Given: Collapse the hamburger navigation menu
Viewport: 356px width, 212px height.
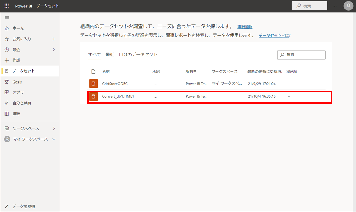Looking at the screenshot, I should [7, 18].
